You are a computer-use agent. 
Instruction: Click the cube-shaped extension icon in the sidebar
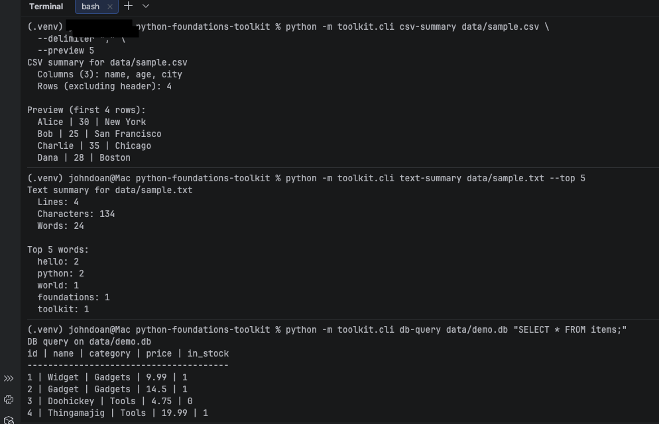(9, 419)
